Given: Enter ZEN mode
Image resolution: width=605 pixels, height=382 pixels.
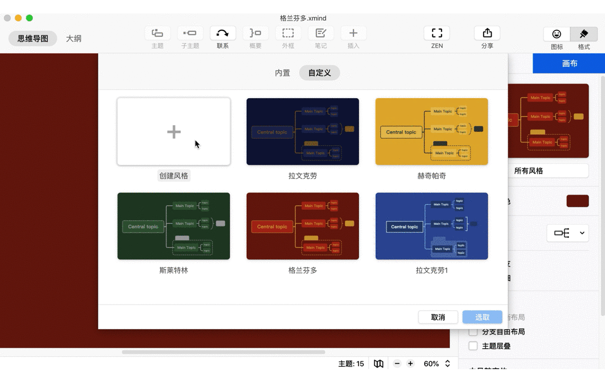Looking at the screenshot, I should pos(436,33).
